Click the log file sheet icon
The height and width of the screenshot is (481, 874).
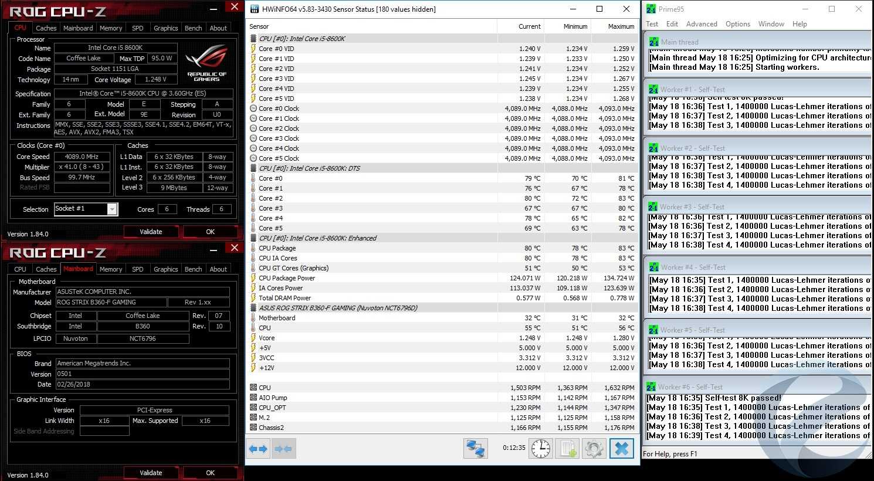567,449
